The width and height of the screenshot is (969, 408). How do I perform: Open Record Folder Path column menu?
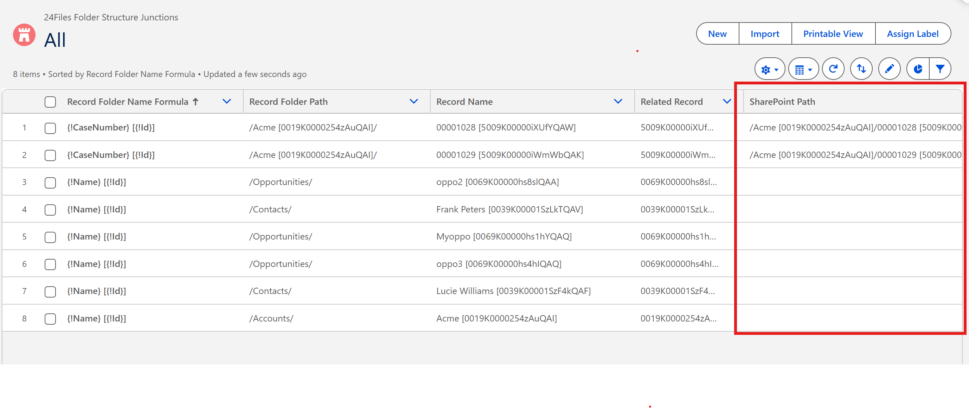(414, 102)
